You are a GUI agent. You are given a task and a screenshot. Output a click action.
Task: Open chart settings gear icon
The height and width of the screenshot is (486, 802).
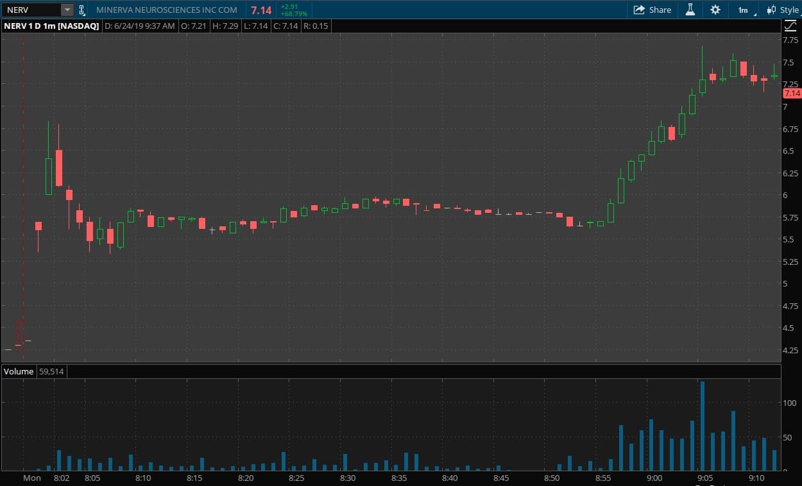click(x=715, y=10)
